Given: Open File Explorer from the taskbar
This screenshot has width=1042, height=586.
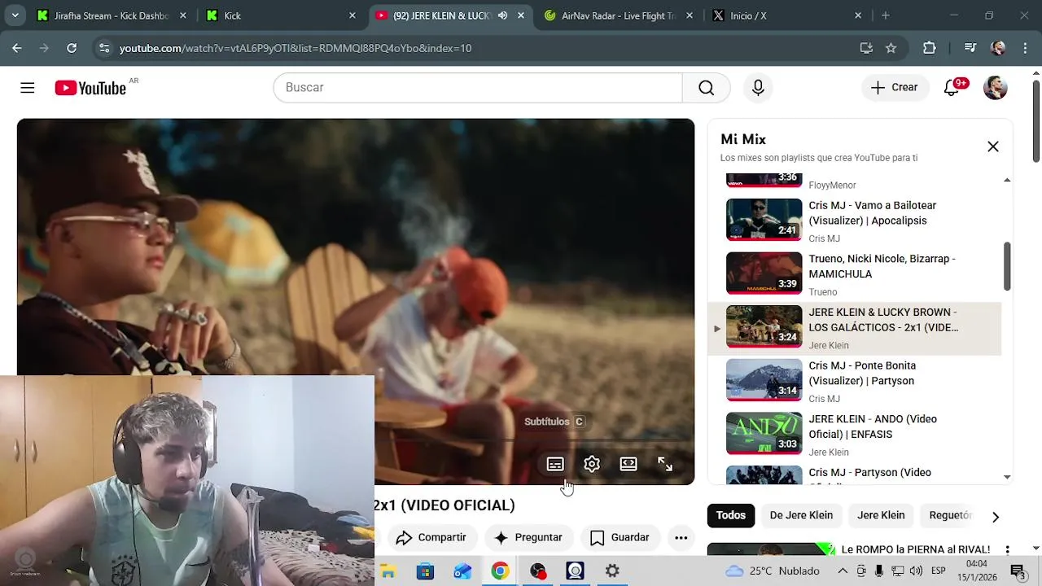Looking at the screenshot, I should click(x=387, y=571).
